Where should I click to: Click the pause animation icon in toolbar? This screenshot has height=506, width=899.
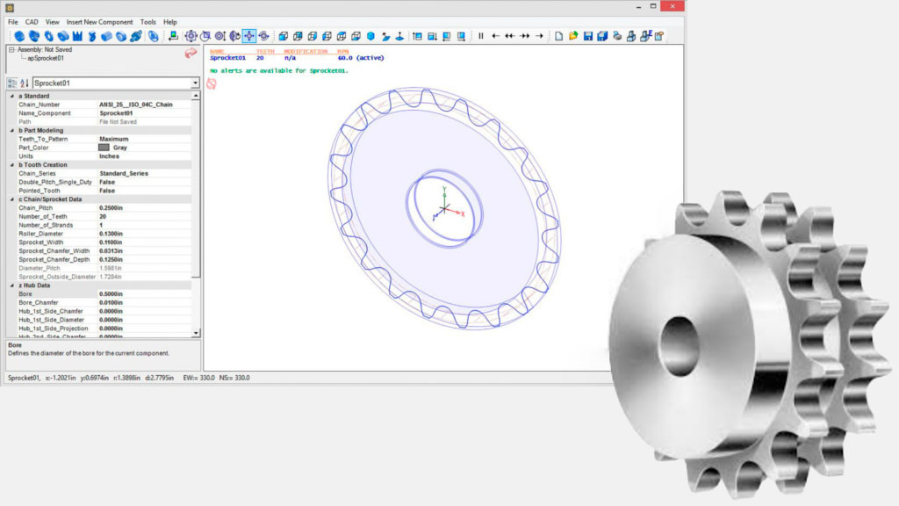point(480,36)
